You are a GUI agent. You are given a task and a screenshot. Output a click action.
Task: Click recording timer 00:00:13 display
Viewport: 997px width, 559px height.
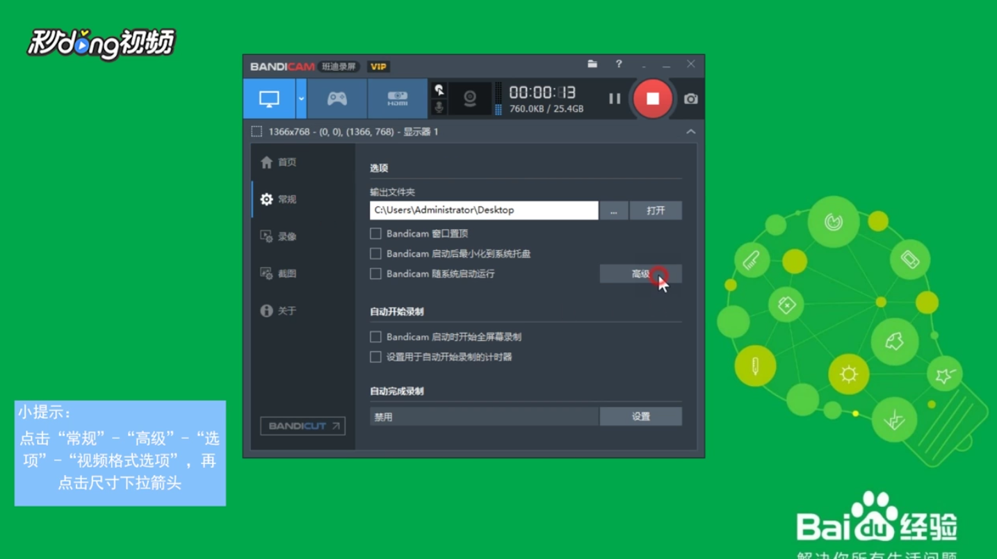(542, 92)
